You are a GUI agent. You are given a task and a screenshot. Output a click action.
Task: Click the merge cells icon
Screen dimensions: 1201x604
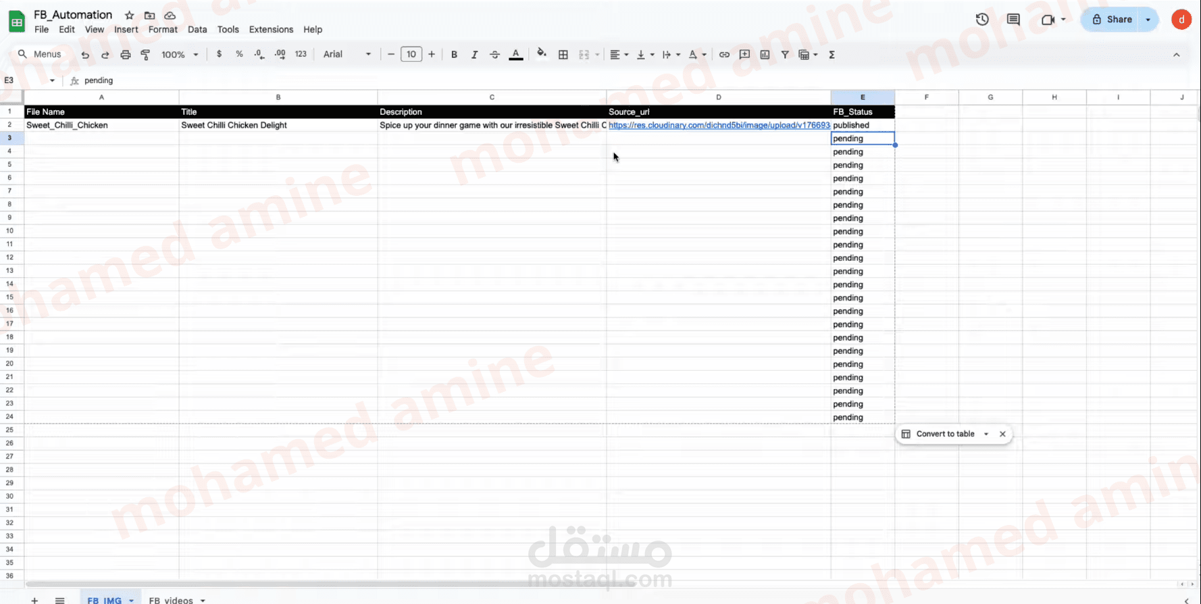(x=584, y=55)
